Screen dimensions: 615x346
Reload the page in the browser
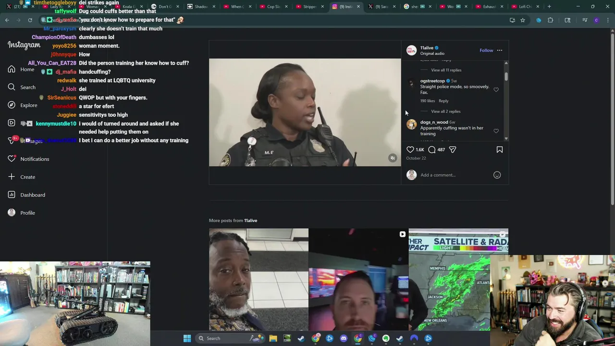(30, 20)
